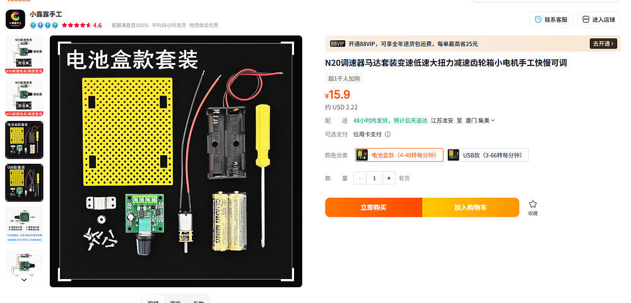631x303 pixels.
Task: Click the info icon beside 信用卡支付
Action: [x=387, y=135]
